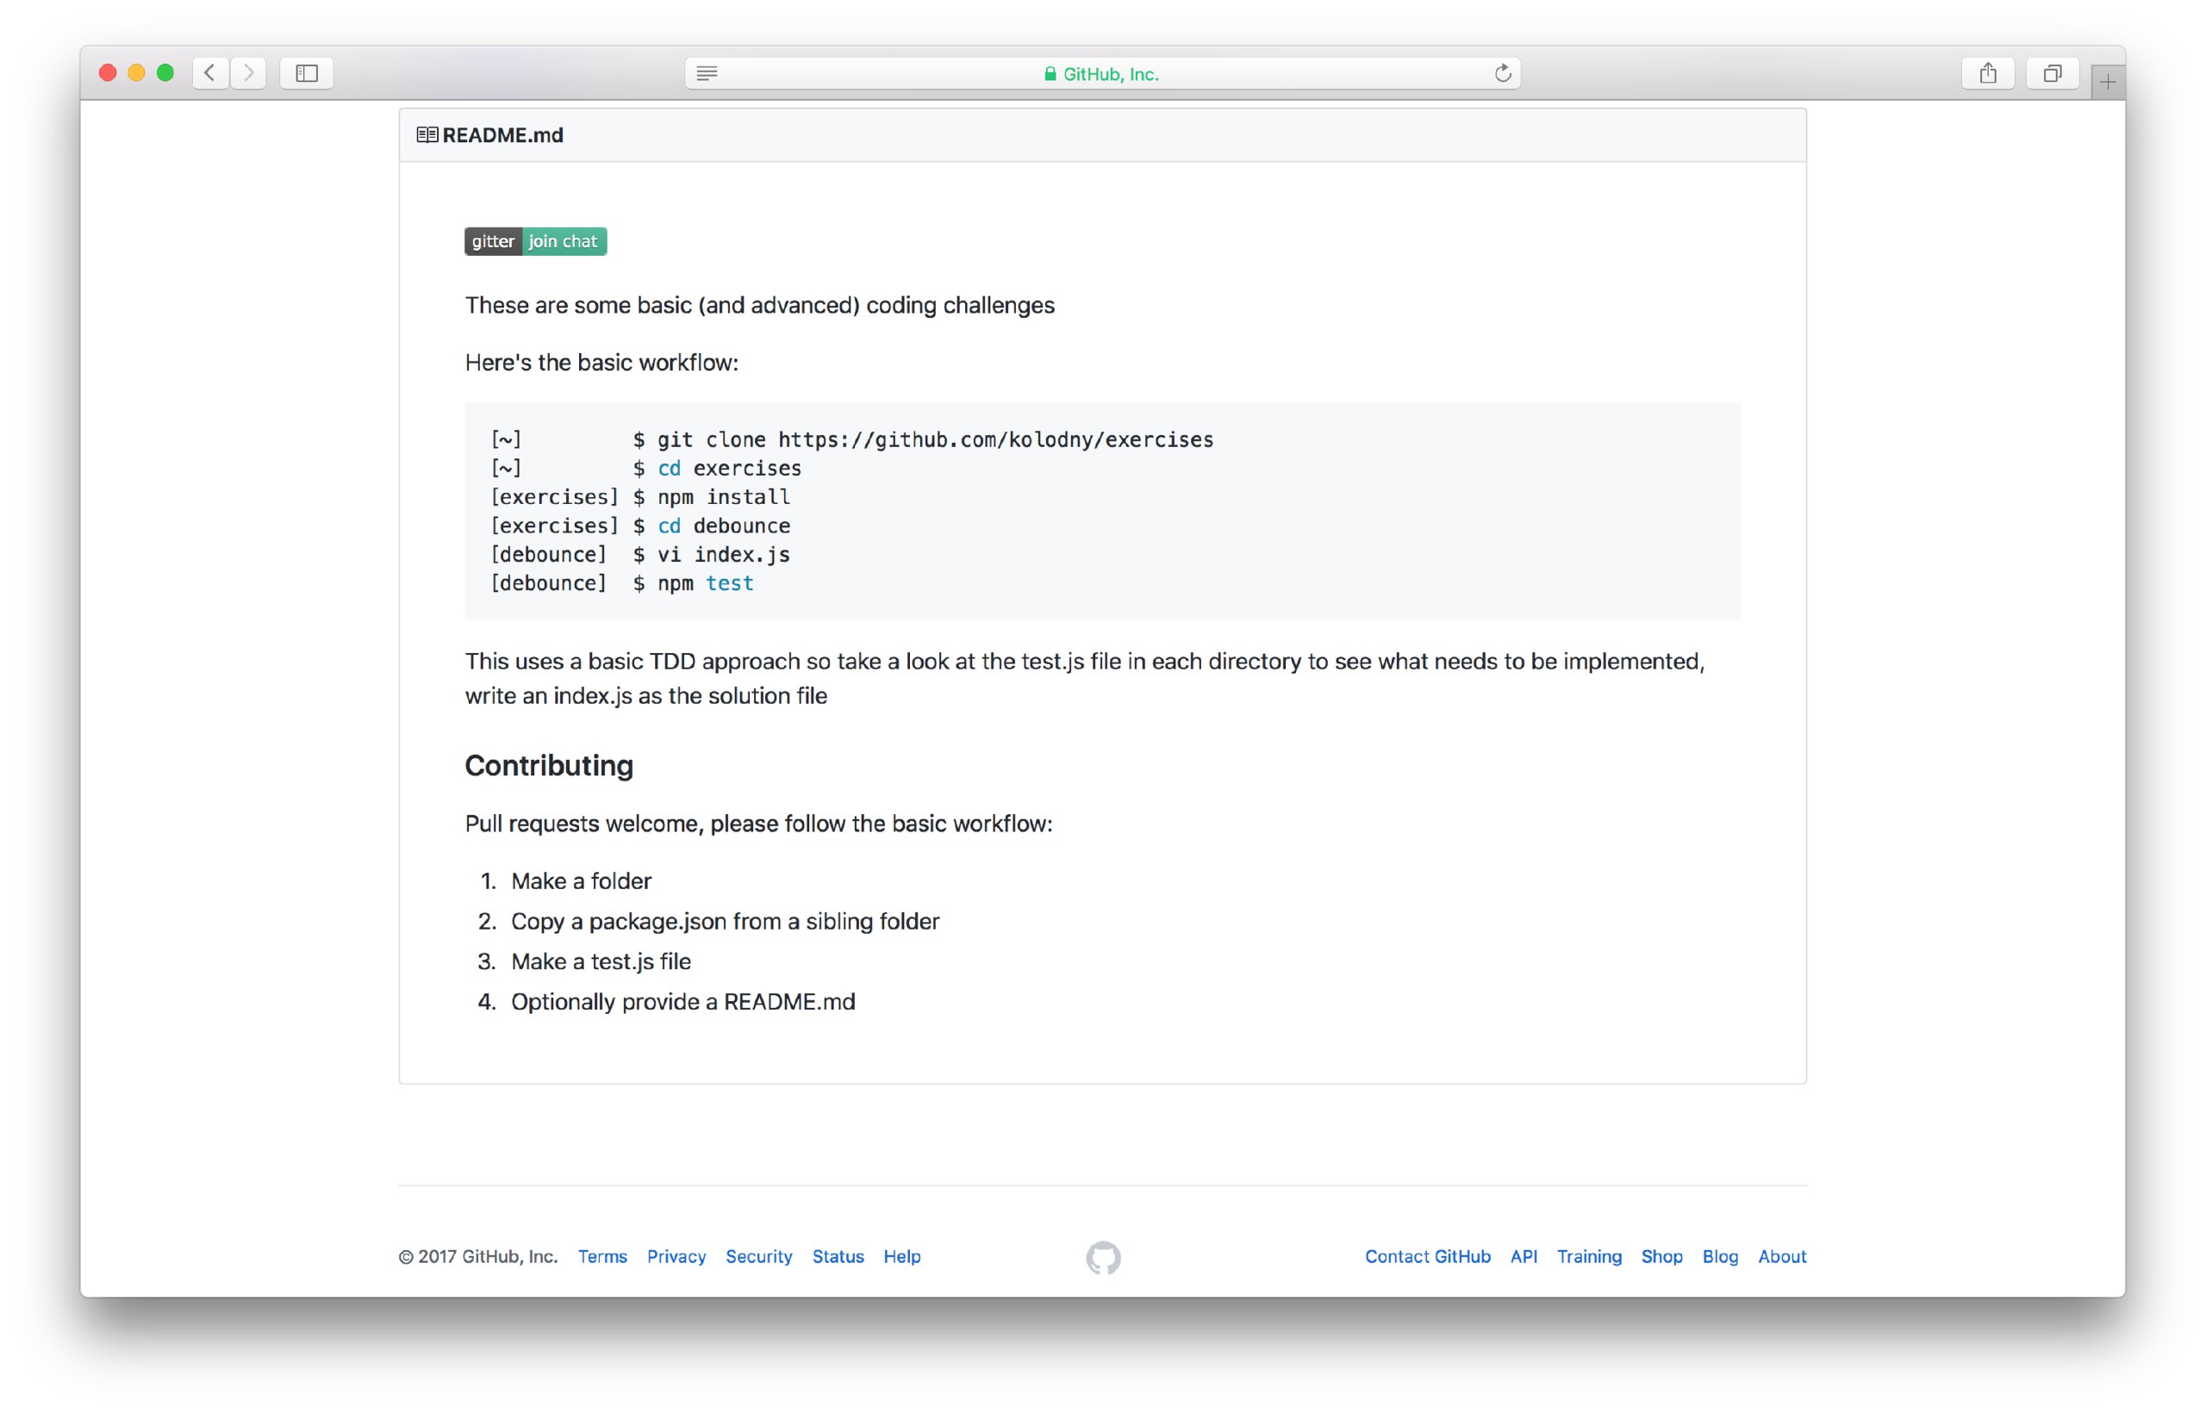
Task: Open the Blog footer link
Action: (1720, 1256)
